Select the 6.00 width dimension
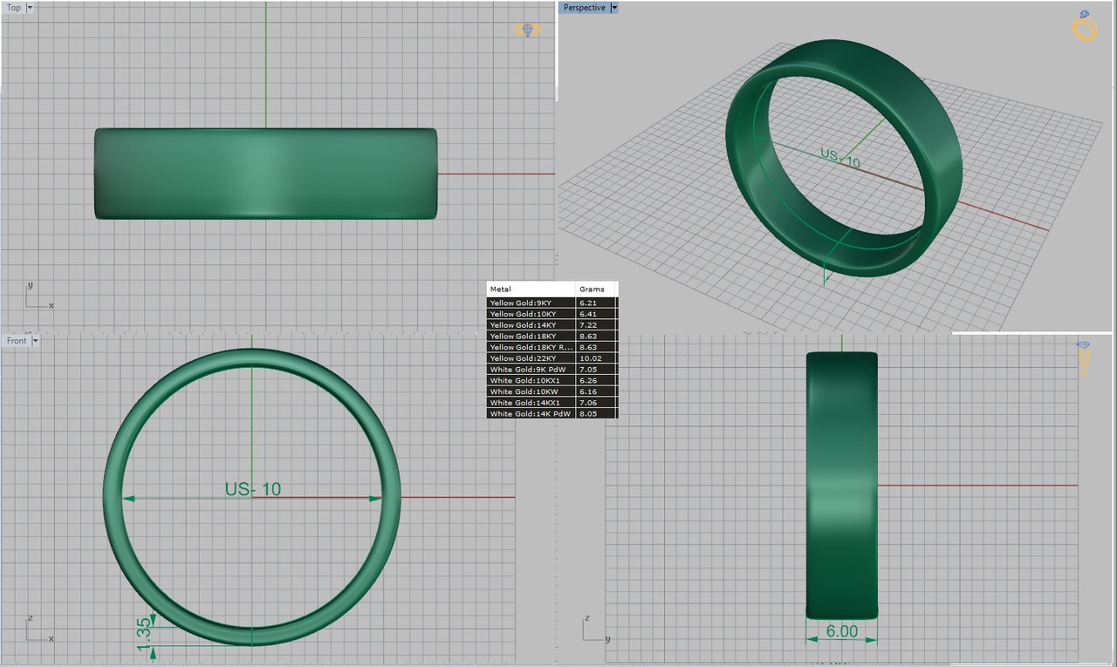The width and height of the screenshot is (1117, 667). point(841,631)
